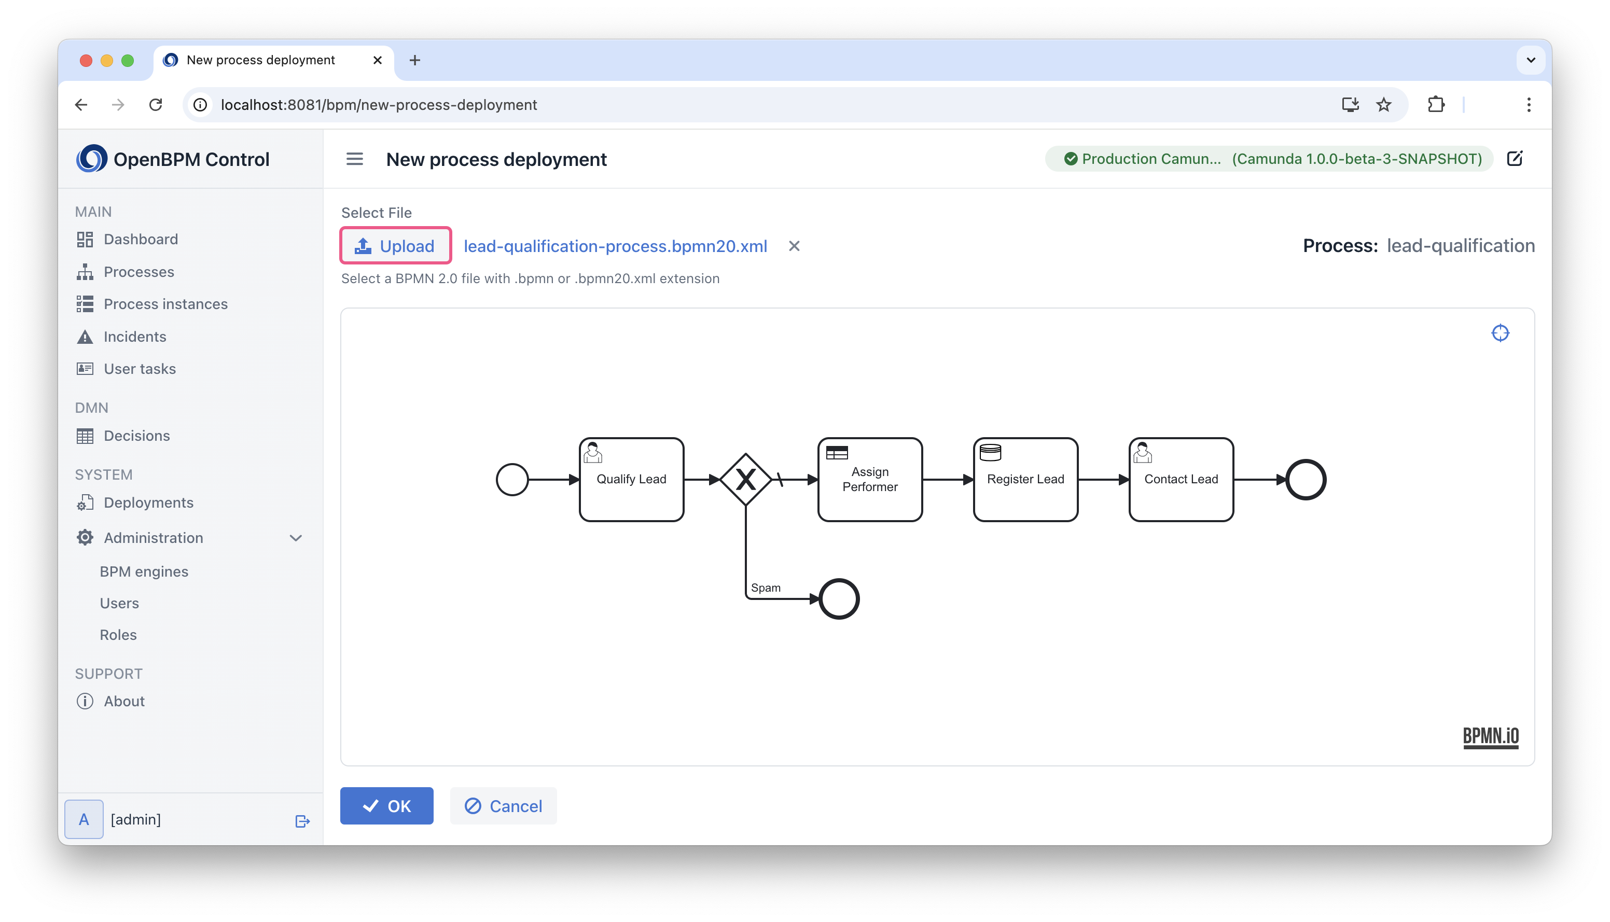
Task: Select the Register Lead task node
Action: point(1025,479)
